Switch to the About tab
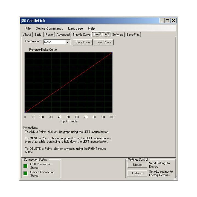The width and height of the screenshot is (197, 197). click(x=27, y=34)
